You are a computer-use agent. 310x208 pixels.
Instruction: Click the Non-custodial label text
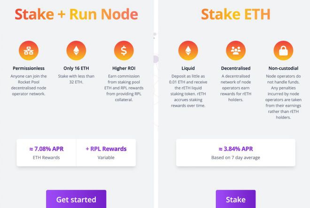(x=283, y=68)
